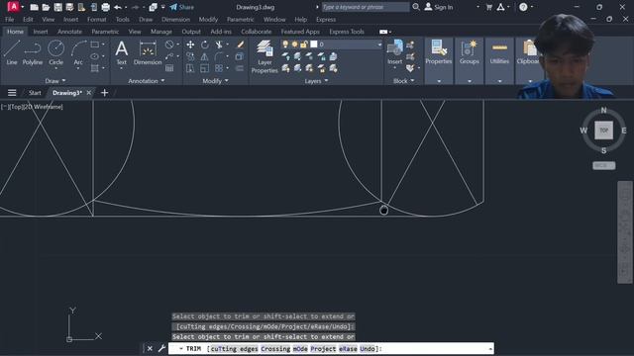Pick the Copy tool in Modify panel
The width and height of the screenshot is (634, 356).
click(190, 56)
